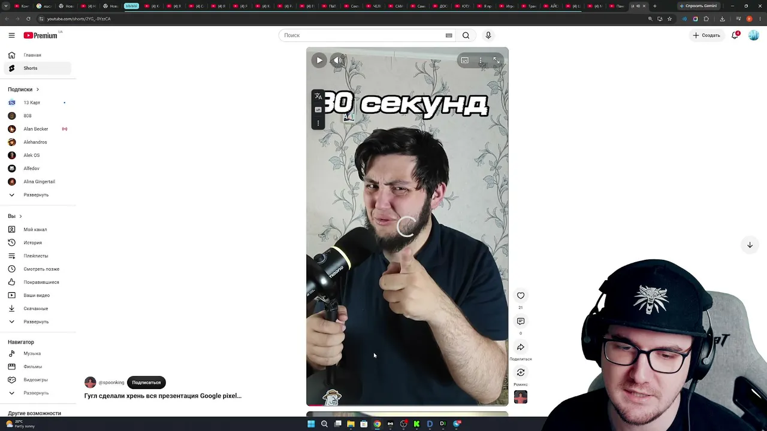Subscribe with the Подписаться button
This screenshot has width=767, height=431.
(146, 383)
